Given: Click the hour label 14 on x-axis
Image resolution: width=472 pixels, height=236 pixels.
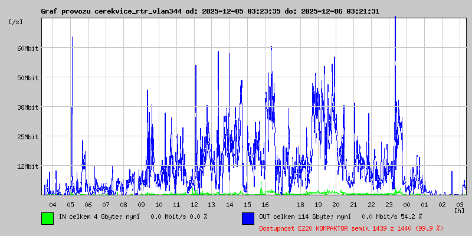Looking at the screenshot, I should [x=230, y=205].
